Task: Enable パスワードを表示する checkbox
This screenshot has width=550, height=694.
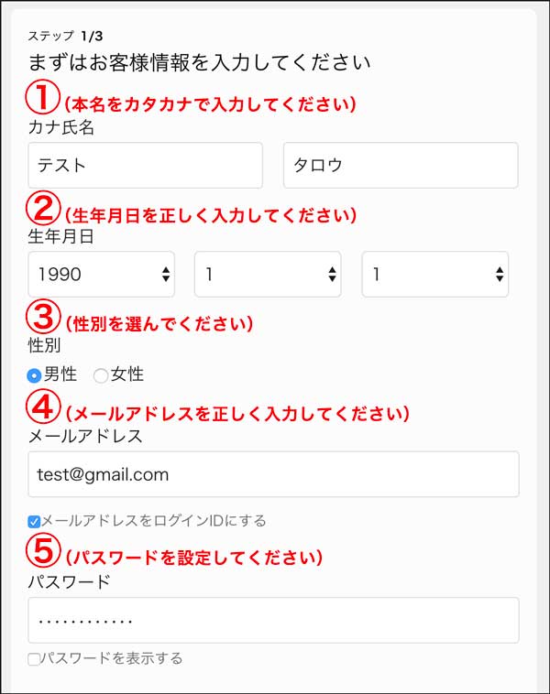Action: click(x=34, y=659)
